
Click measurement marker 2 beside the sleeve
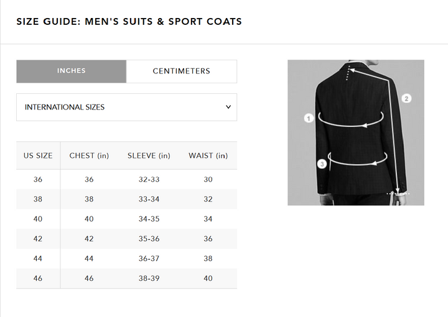[x=406, y=98]
